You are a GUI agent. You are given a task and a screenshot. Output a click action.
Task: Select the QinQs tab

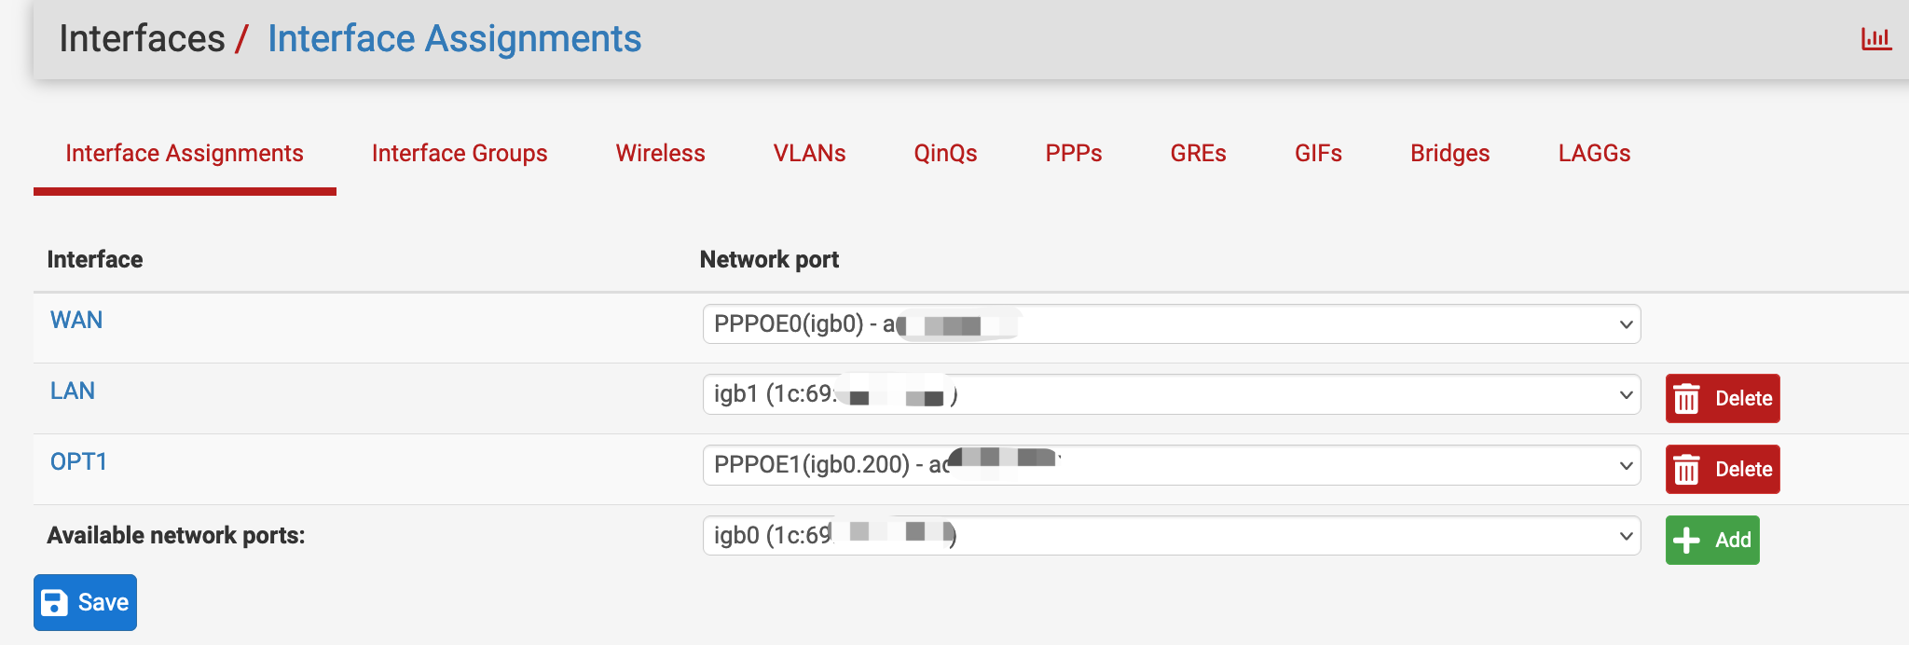coord(945,154)
